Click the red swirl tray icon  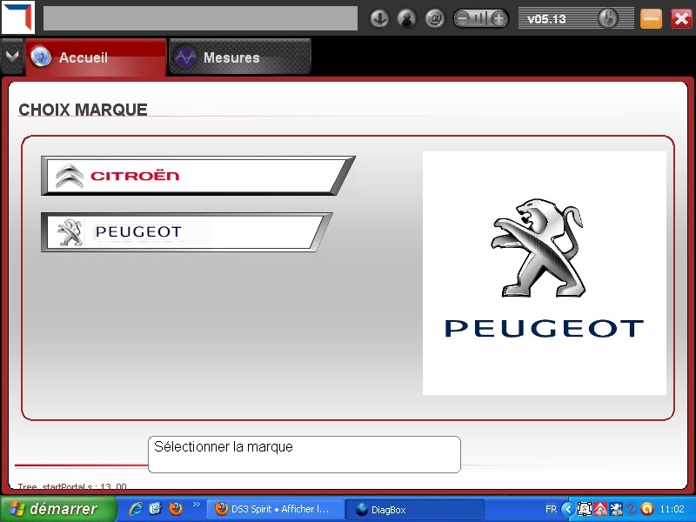(x=632, y=509)
